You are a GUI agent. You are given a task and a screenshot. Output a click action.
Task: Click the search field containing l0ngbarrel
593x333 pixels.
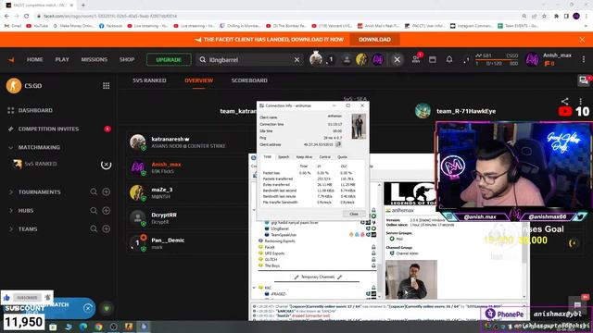249,59
